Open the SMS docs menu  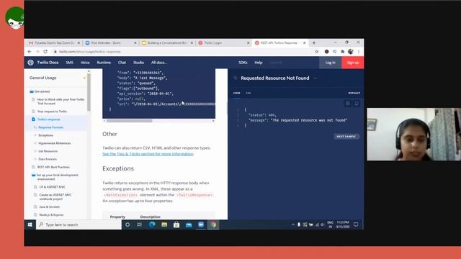[x=69, y=63]
